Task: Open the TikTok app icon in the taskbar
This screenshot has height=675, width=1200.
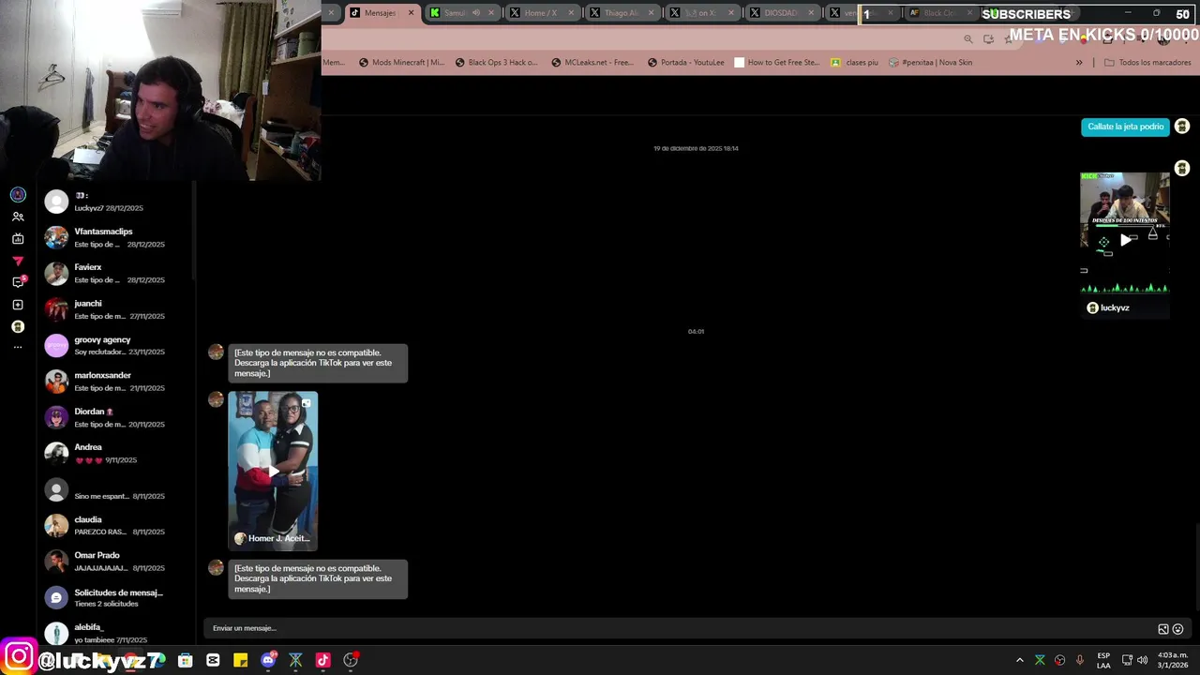Action: click(x=322, y=660)
